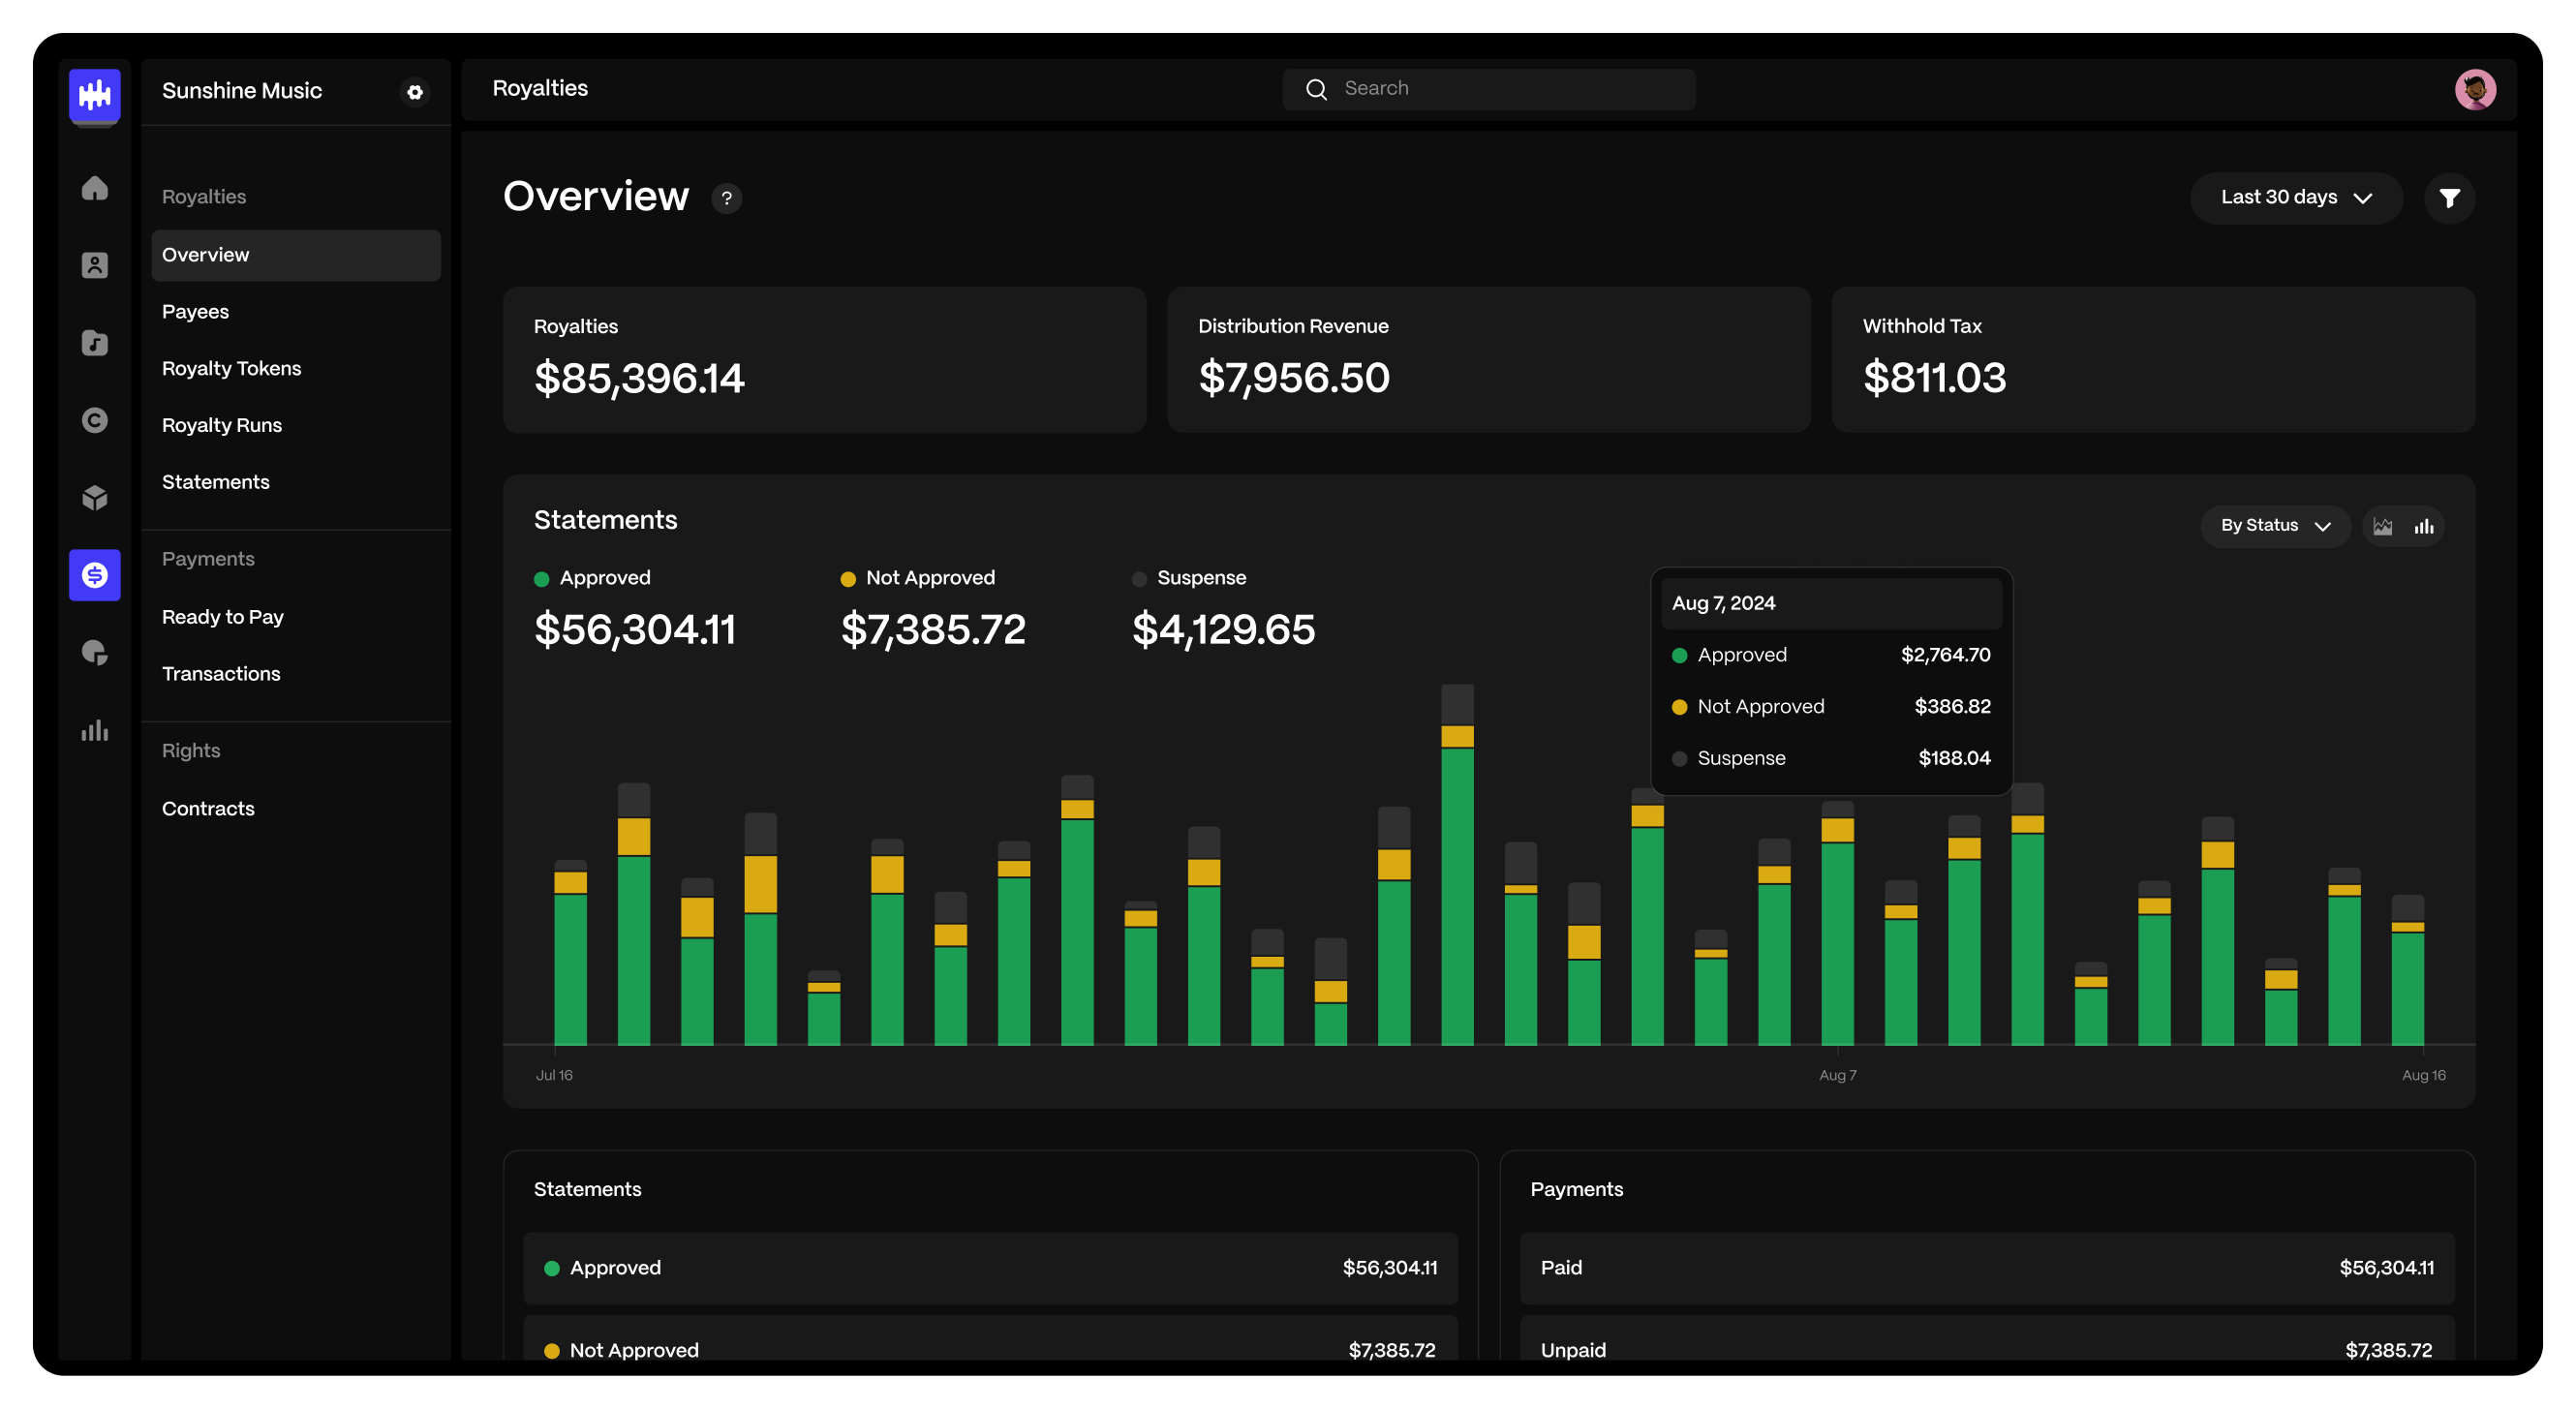Viewport: 2576px width, 1409px height.
Task: Open the cube products sidebar icon
Action: pos(95,497)
